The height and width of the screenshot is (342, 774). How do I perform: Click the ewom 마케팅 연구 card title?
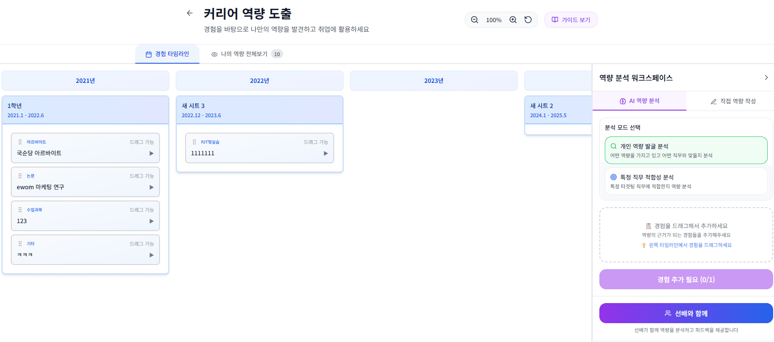pyautogui.click(x=41, y=187)
